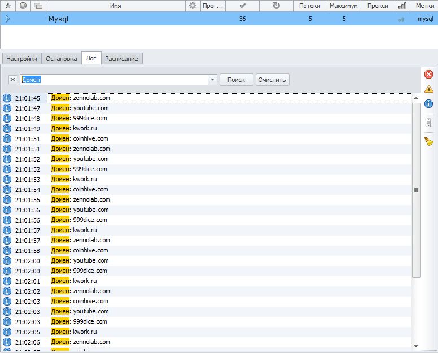Screen dimensions: 438x353
Task: Click the star favorites column header icon
Action: tap(8, 6)
